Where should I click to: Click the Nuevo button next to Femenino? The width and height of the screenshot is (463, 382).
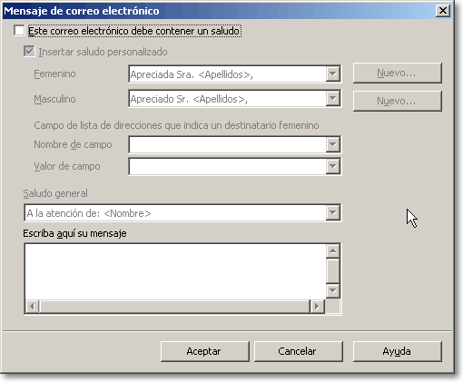(x=397, y=73)
